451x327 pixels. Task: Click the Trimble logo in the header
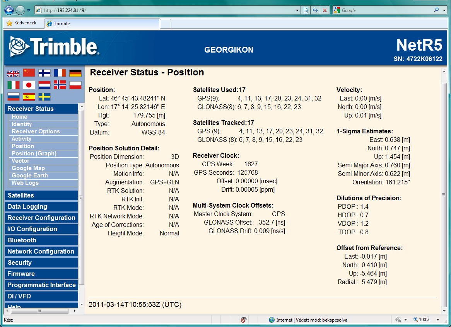[54, 46]
